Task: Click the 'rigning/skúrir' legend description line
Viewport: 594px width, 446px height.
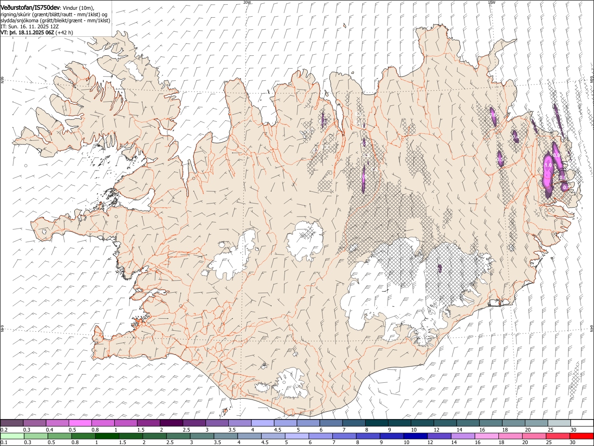Action: coord(54,14)
